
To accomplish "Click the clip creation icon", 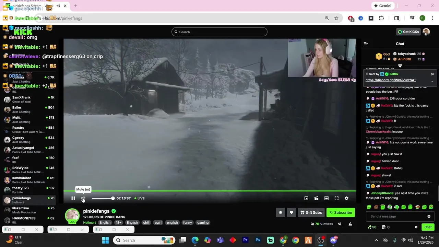I will (x=316, y=198).
